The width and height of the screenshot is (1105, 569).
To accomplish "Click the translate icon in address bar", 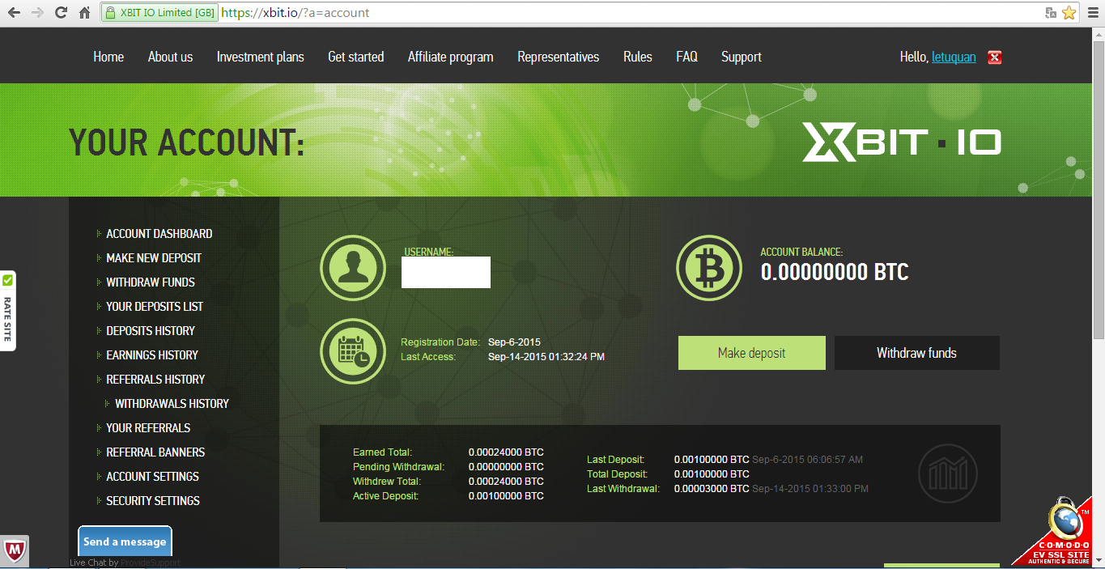I will coord(1051,13).
